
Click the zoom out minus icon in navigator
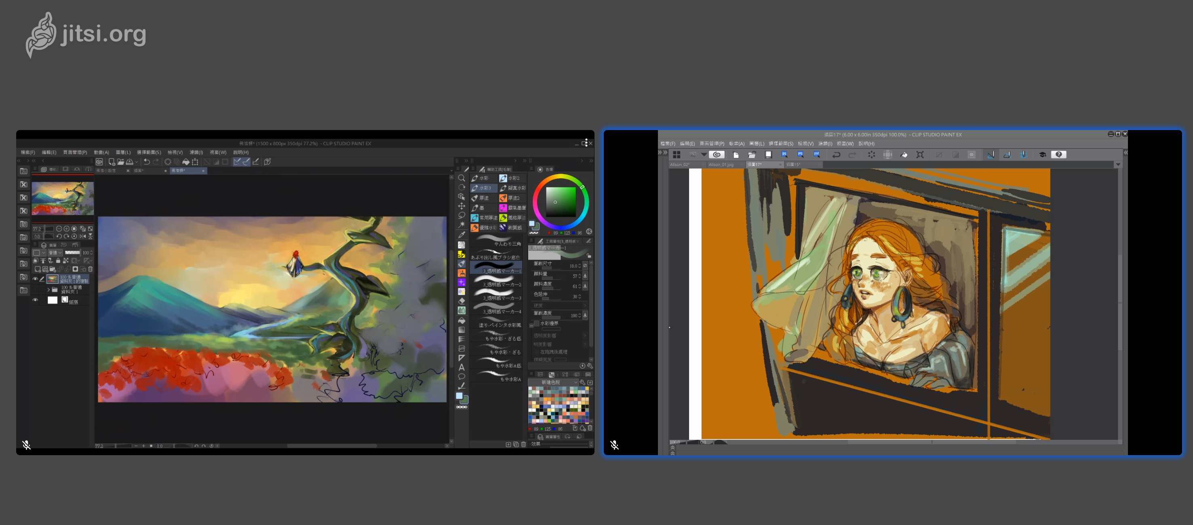[59, 229]
